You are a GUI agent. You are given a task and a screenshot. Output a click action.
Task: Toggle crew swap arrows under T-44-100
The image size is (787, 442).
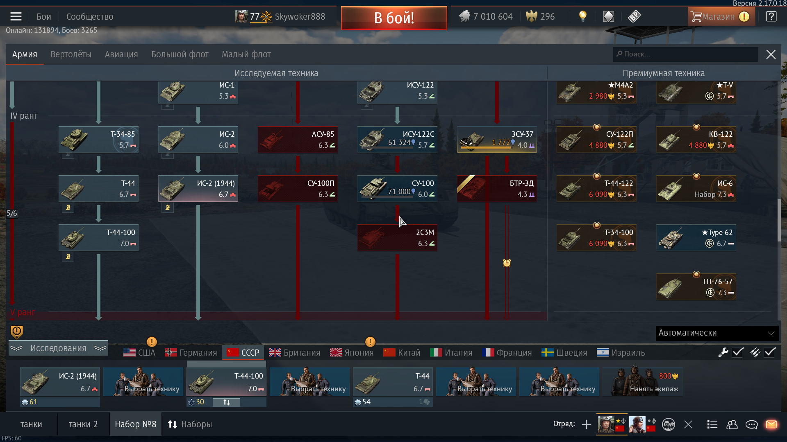tap(226, 402)
